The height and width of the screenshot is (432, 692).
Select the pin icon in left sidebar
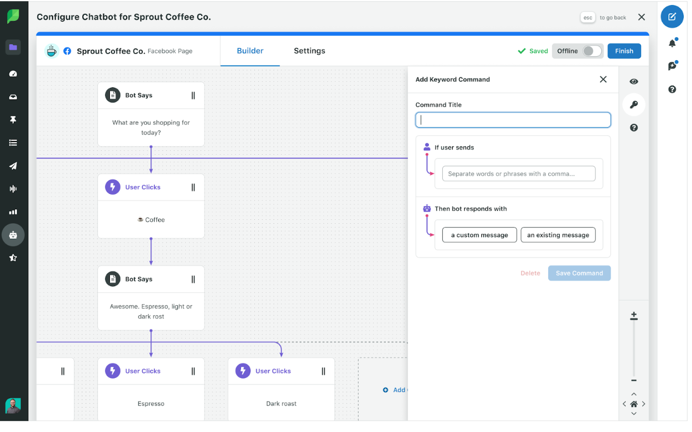coord(13,120)
